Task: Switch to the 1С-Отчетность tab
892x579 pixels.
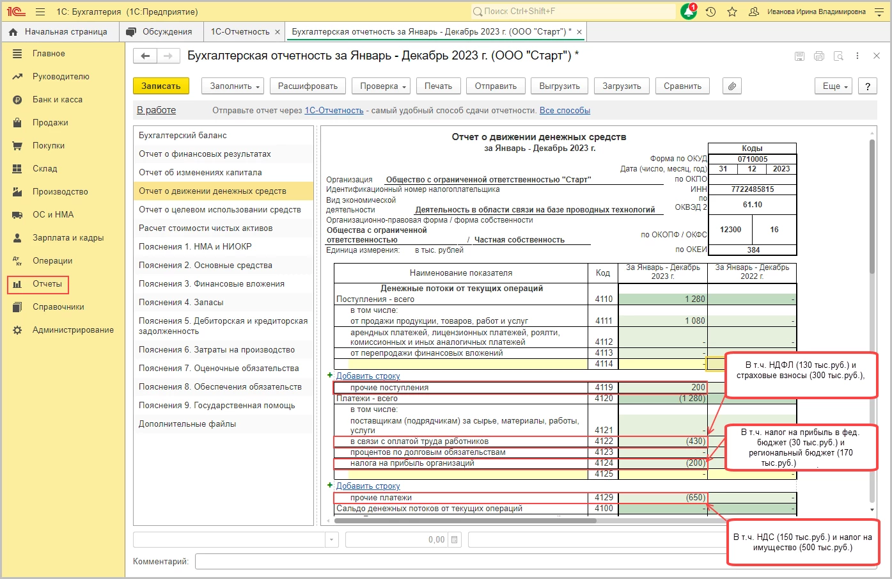Action: point(240,32)
